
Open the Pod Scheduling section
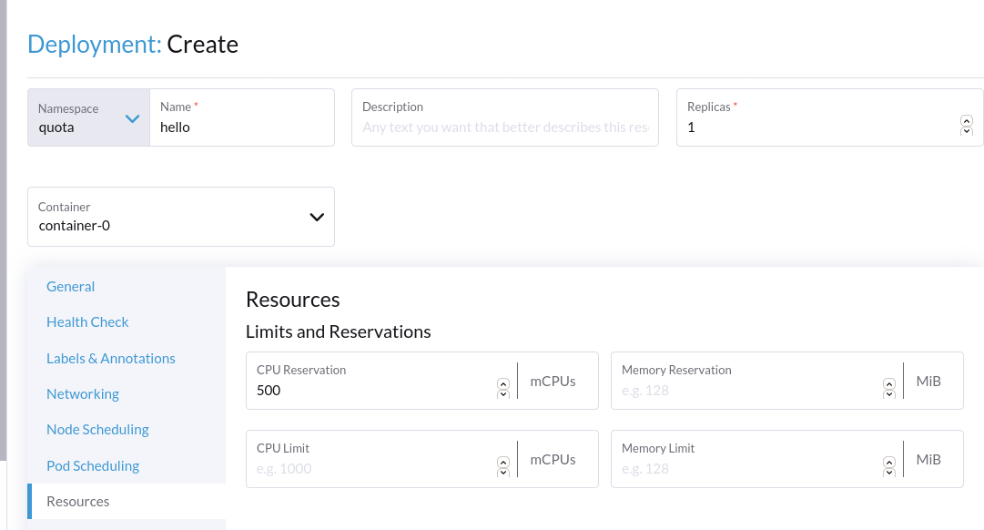pyautogui.click(x=93, y=465)
